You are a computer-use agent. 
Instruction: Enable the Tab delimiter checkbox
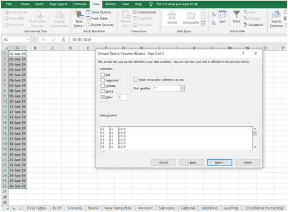tap(102, 75)
